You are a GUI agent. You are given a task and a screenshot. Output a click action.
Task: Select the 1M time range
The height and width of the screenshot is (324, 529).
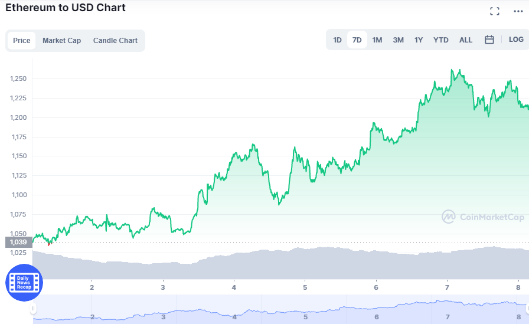pos(377,40)
